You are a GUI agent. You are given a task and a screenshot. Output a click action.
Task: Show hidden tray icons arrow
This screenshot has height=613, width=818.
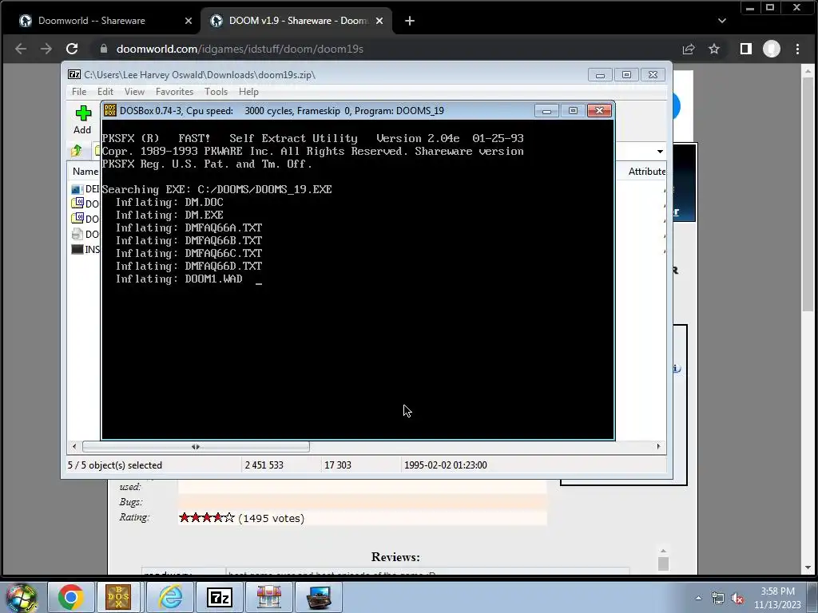tap(698, 598)
